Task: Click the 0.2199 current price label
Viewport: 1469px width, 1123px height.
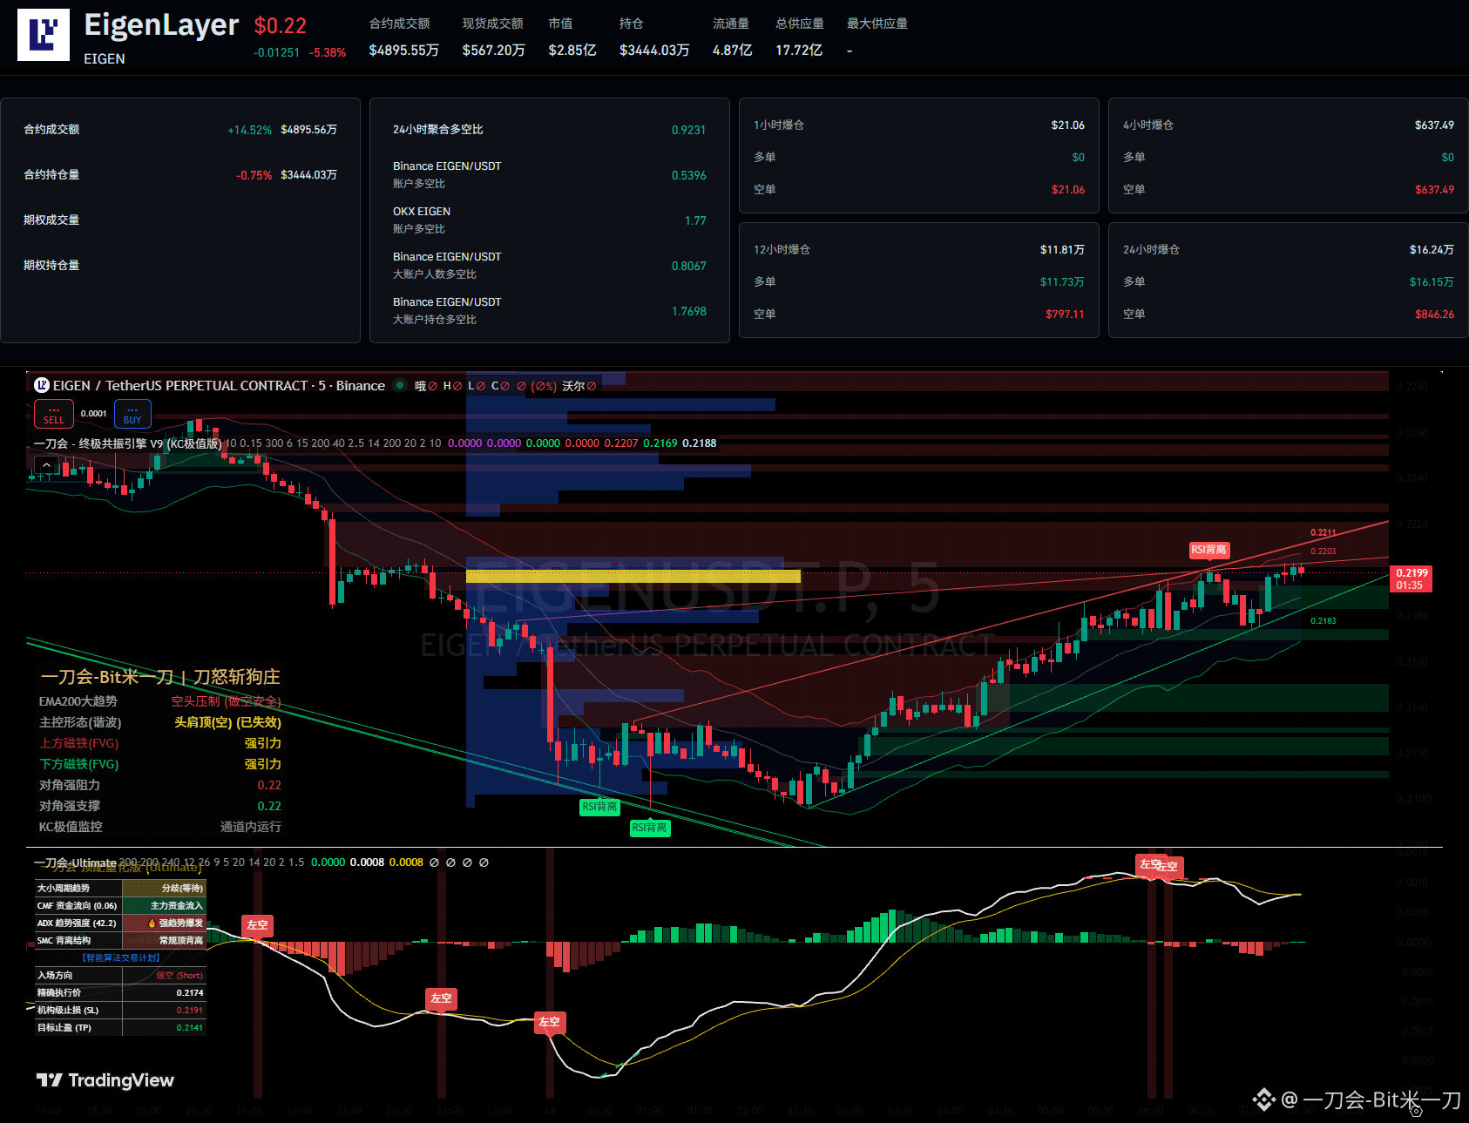Action: 1411,578
